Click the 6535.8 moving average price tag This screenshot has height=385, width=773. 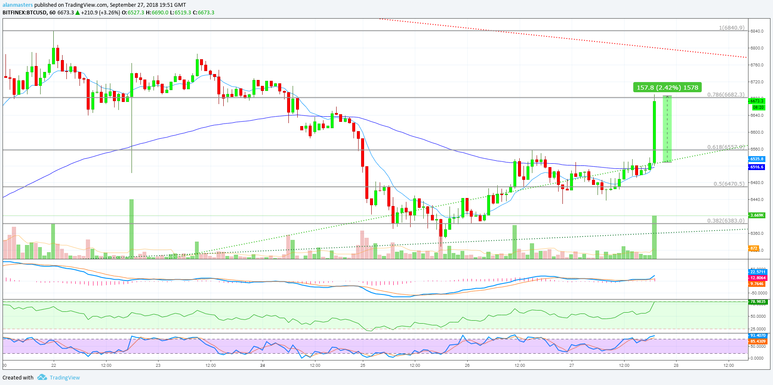point(757,159)
